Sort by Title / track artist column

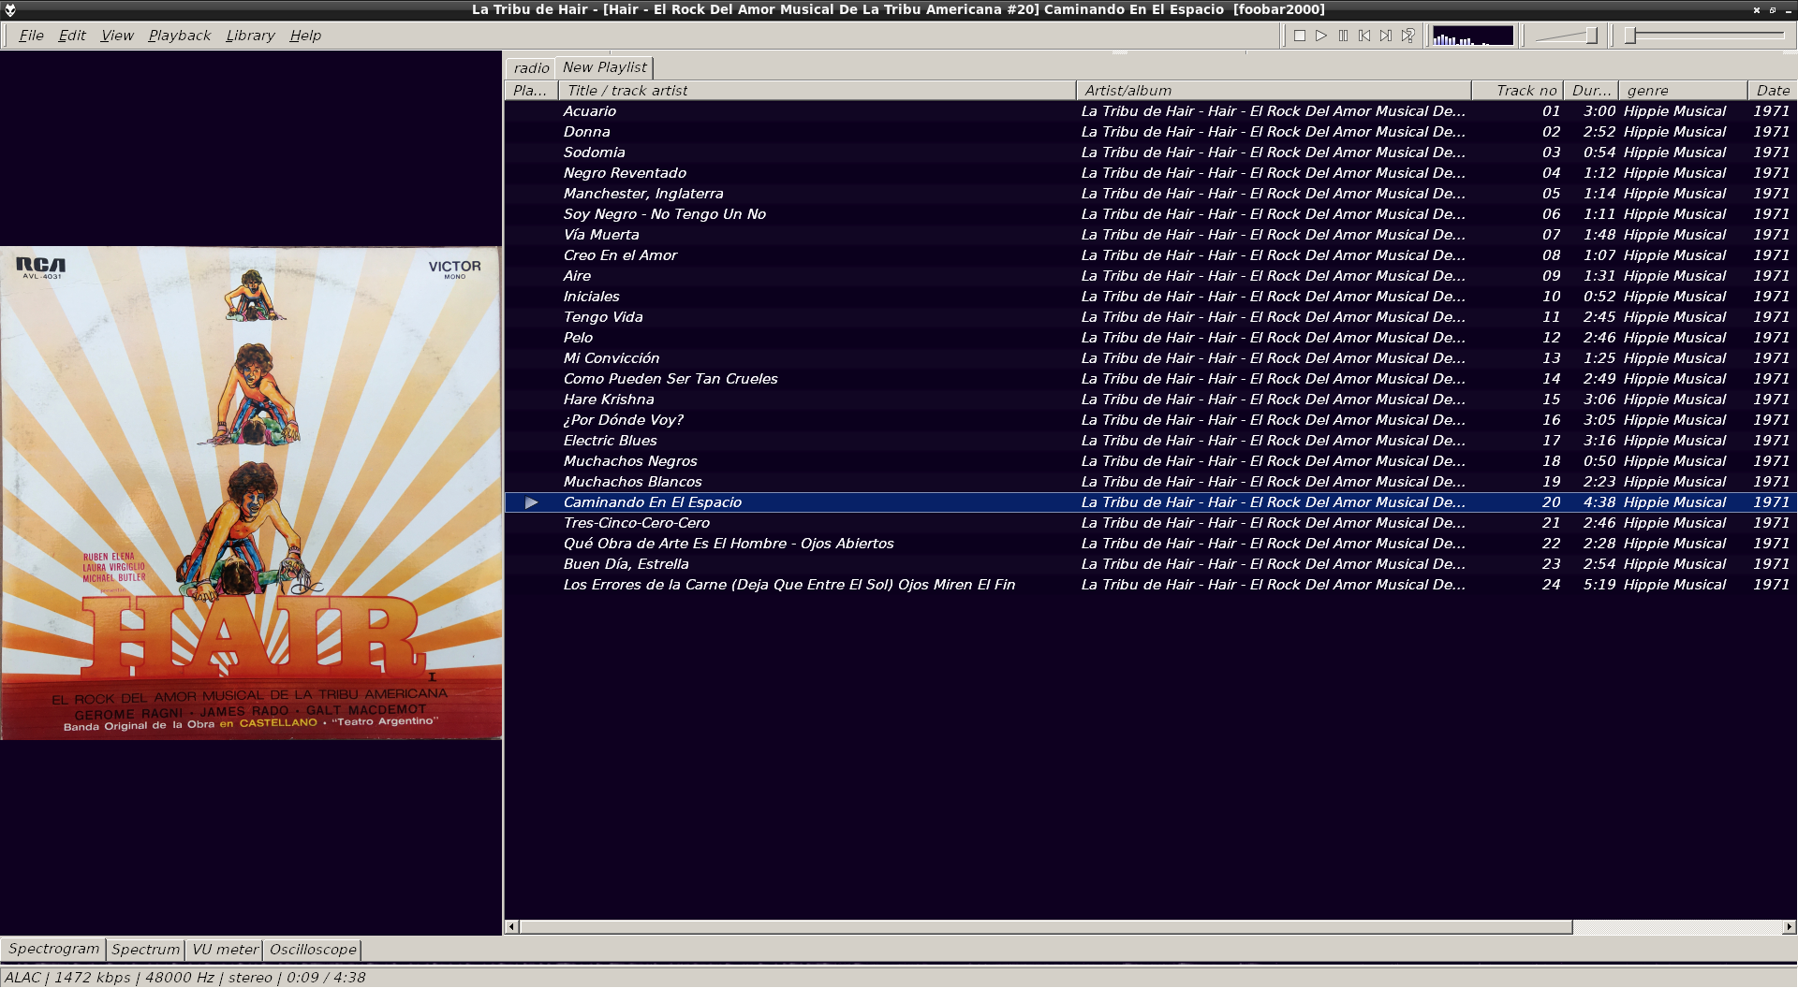[817, 91]
